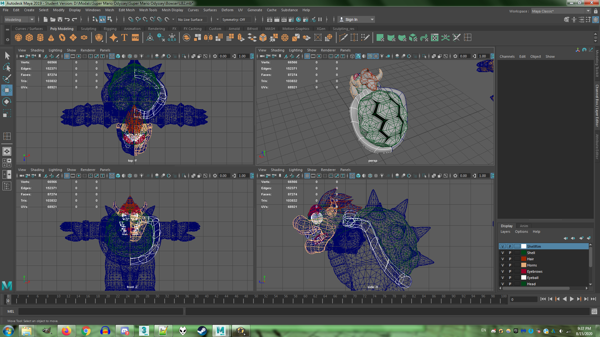Switch to four-pane layout icon

(x=7, y=163)
